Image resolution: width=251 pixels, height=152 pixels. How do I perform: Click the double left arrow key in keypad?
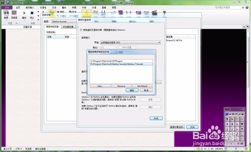click(242, 124)
